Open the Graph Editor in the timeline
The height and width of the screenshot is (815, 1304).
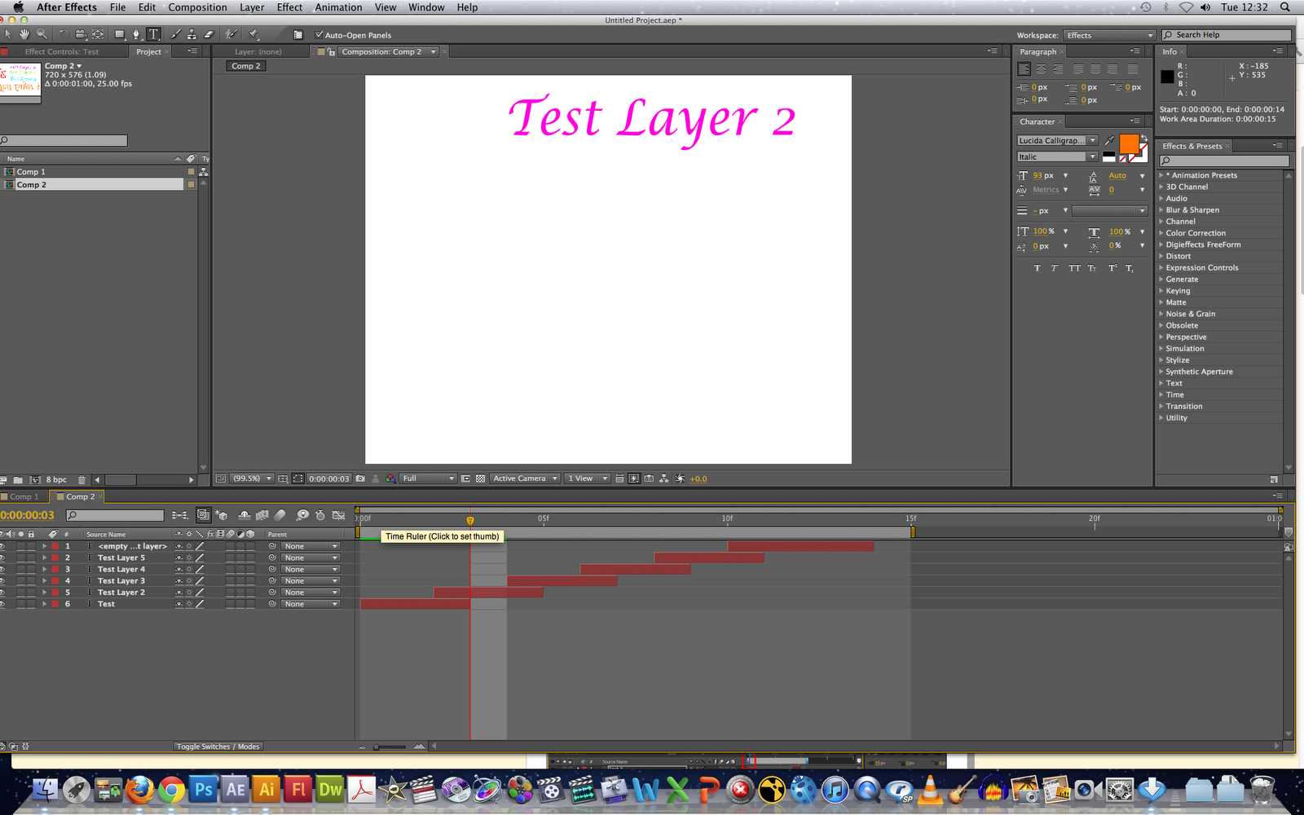338,515
